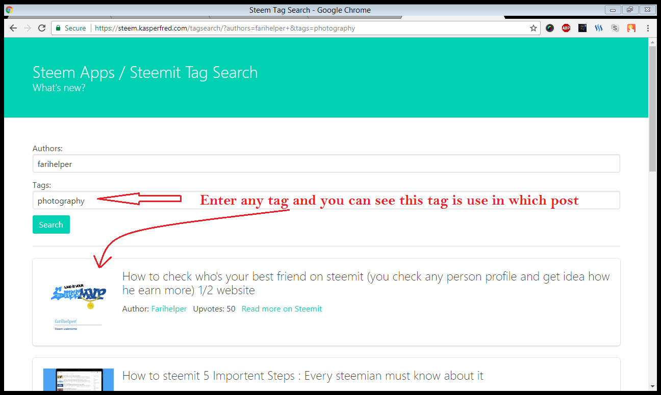Click the SteemMVP post thumbnail
This screenshot has width=661, height=395.
(x=78, y=302)
